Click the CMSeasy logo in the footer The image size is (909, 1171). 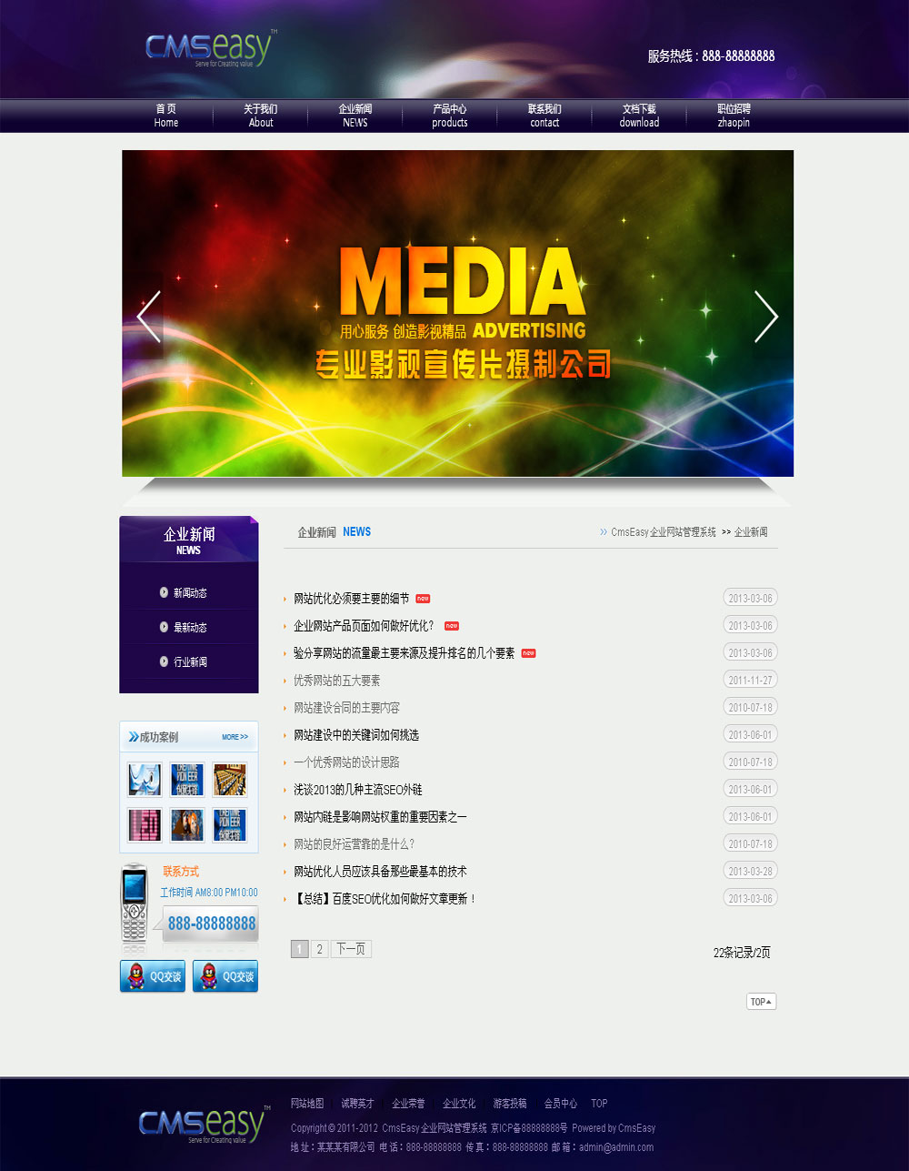[204, 1125]
